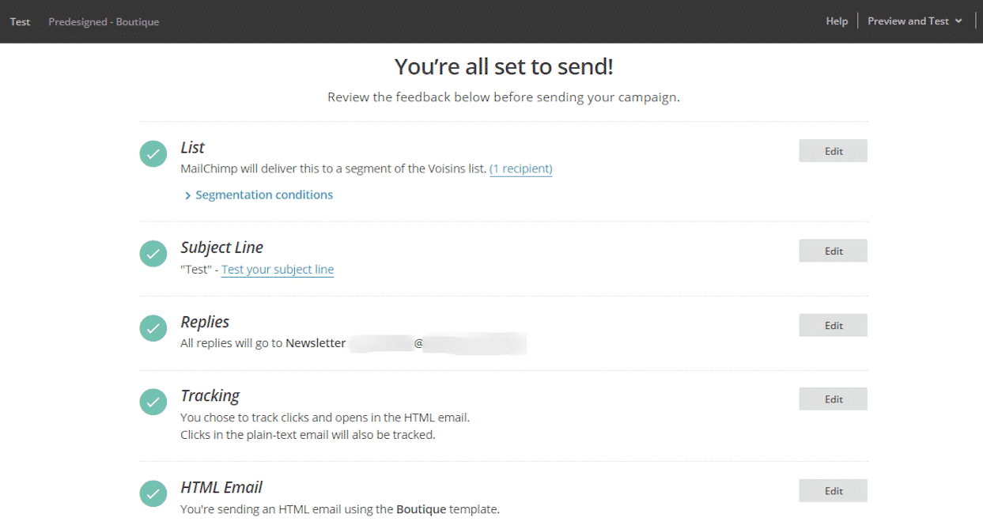The width and height of the screenshot is (983, 529).
Task: Click the green checkmark beside Tracking
Action: point(153,402)
